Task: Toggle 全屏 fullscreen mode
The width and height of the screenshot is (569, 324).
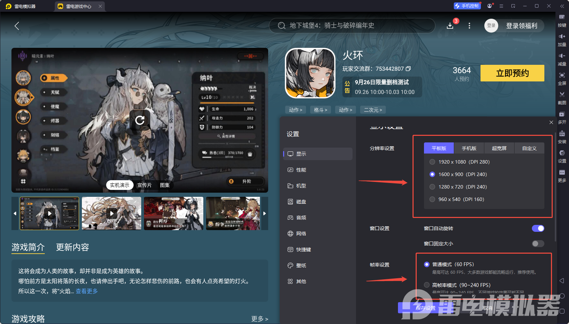Action: [x=562, y=79]
